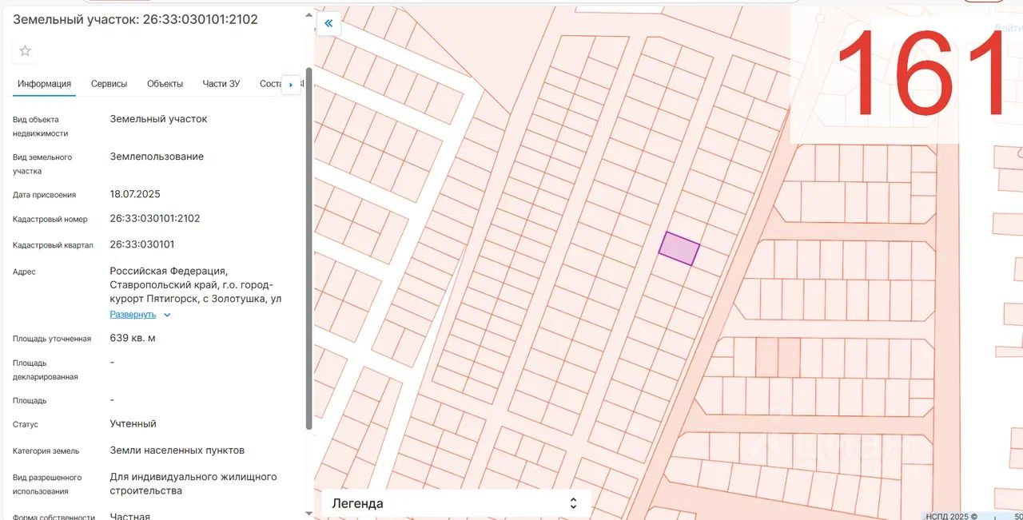Add parcel to favorites with star icon
Screen dimensions: 1023x520
point(25,51)
